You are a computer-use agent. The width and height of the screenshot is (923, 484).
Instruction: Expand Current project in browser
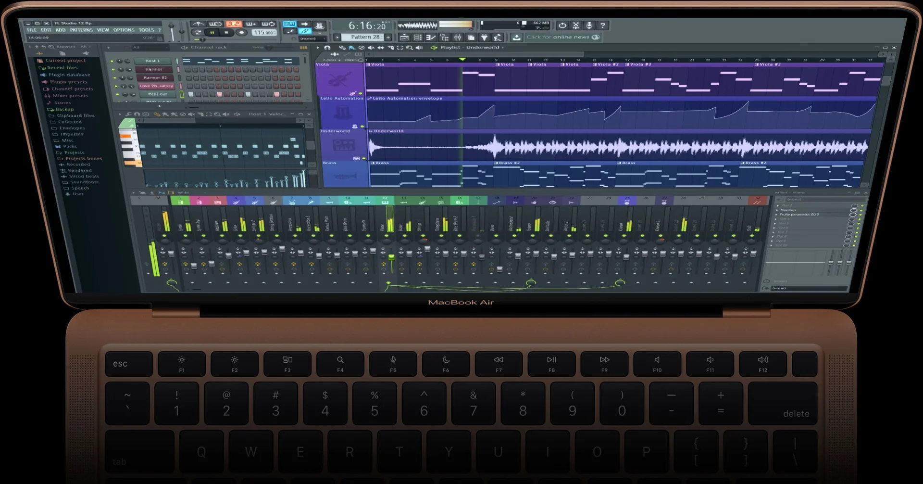pyautogui.click(x=62, y=61)
